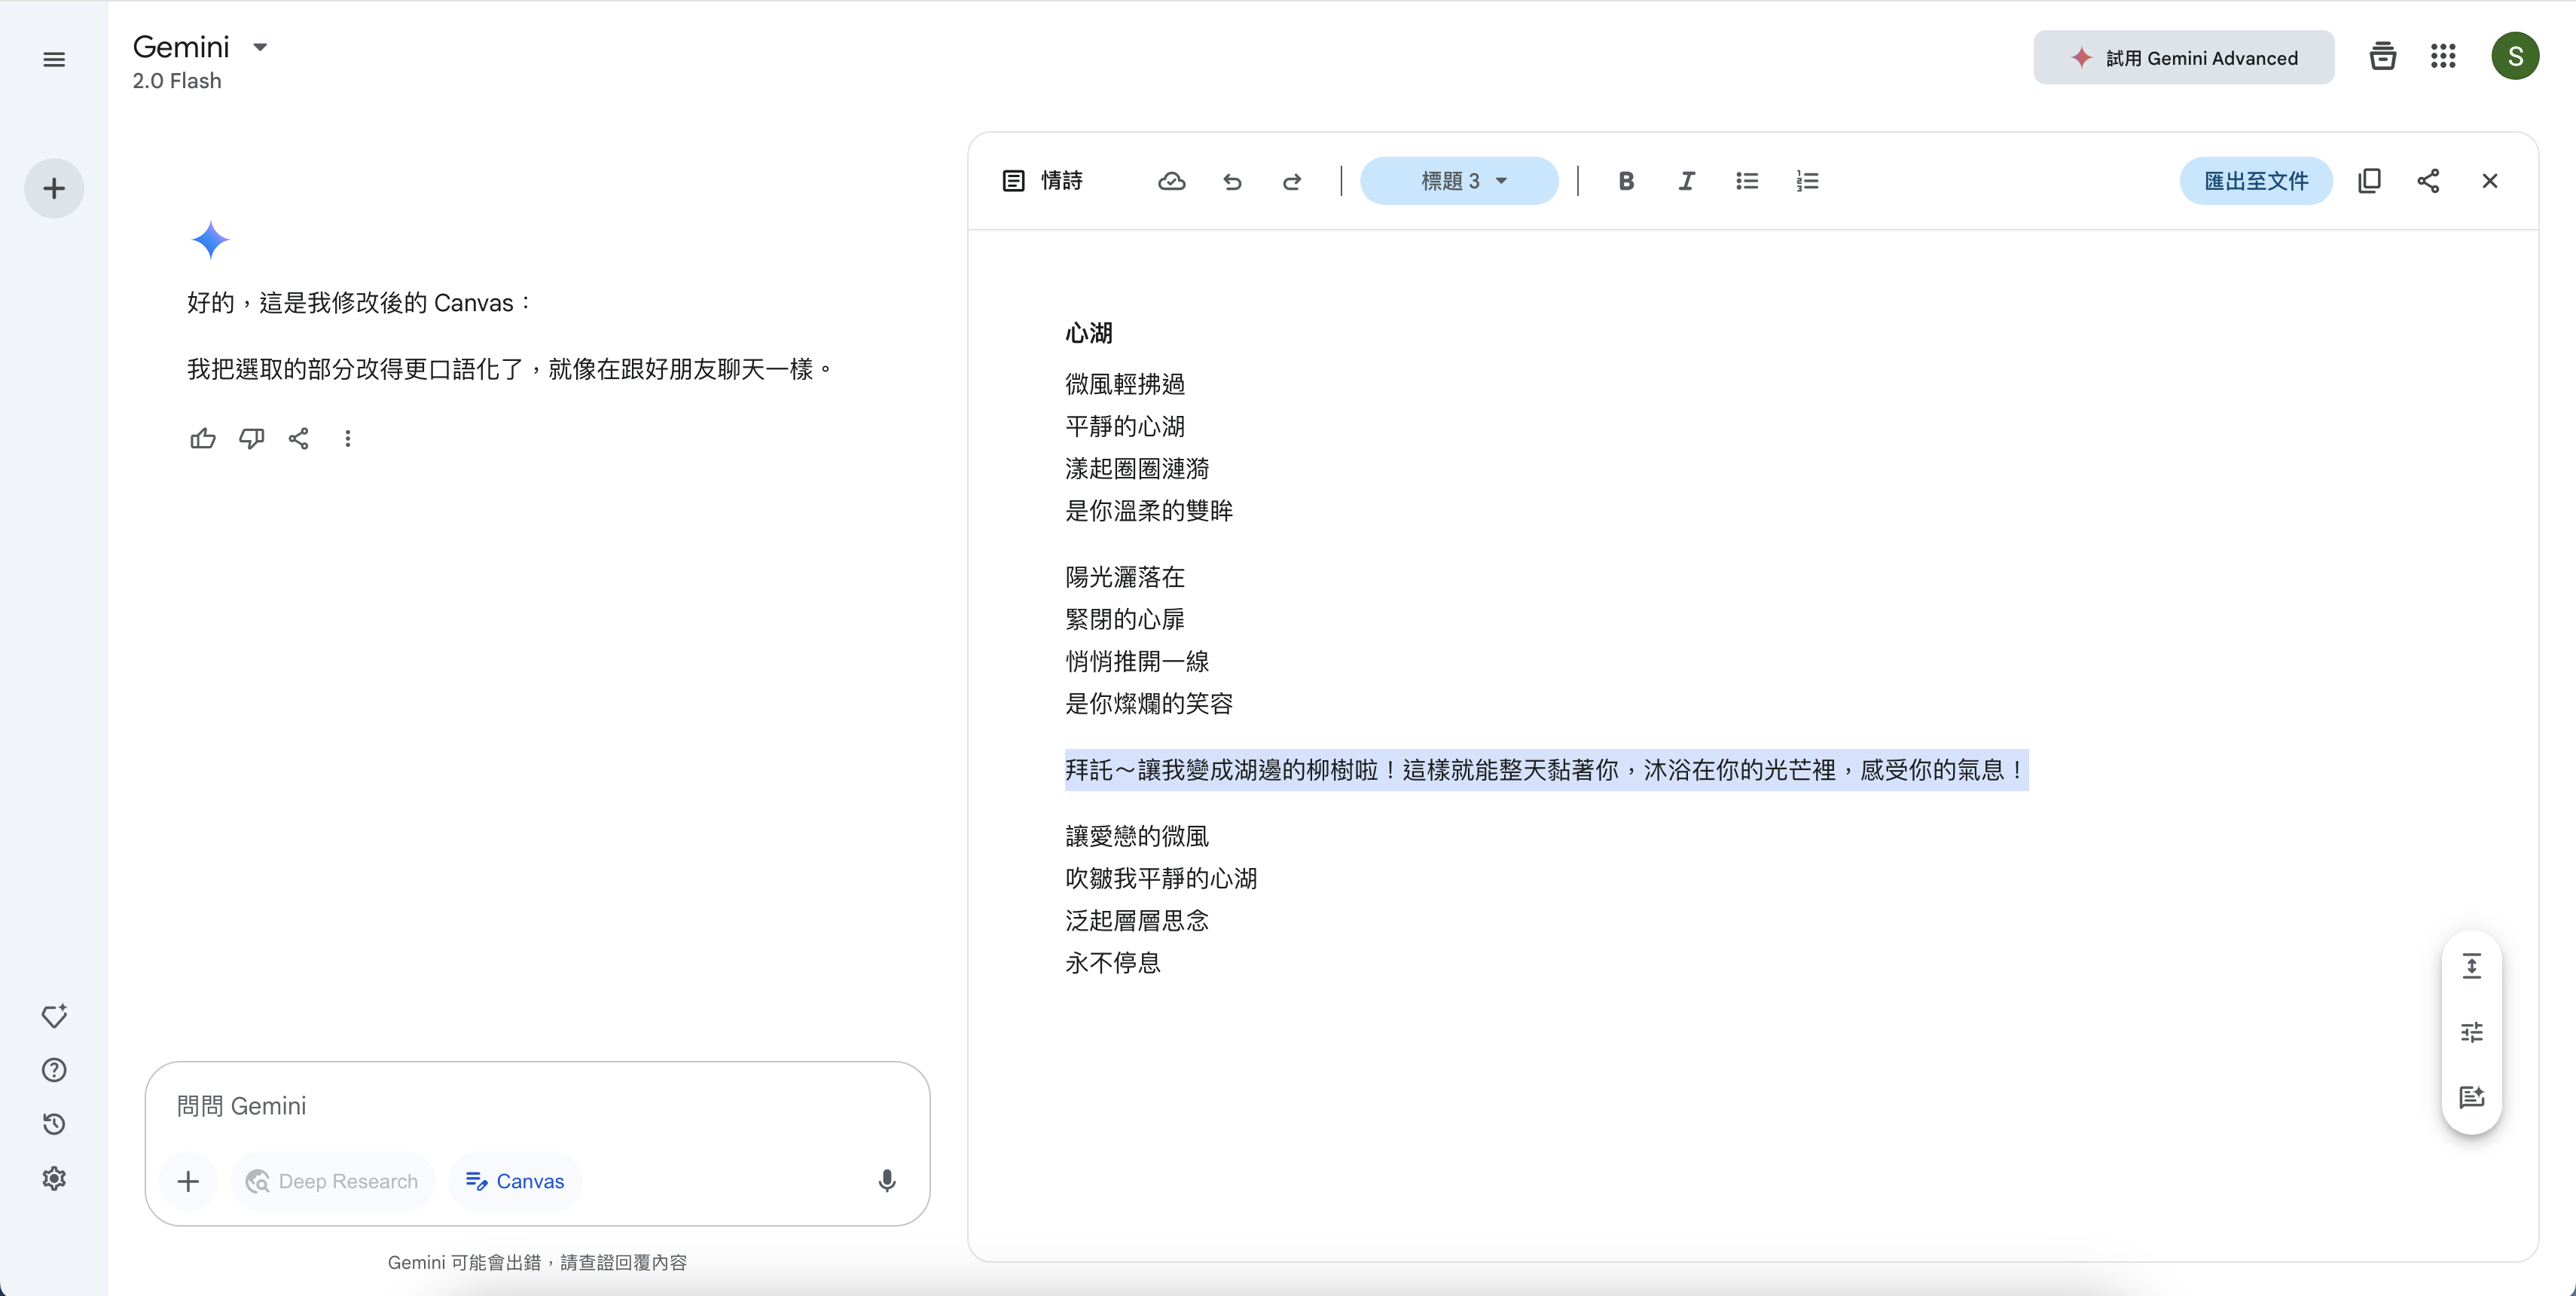Insert a bulleted list
2576x1296 pixels.
(x=1746, y=181)
